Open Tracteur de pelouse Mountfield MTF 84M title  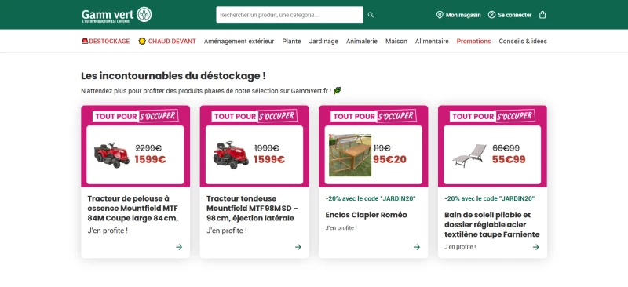(x=133, y=208)
